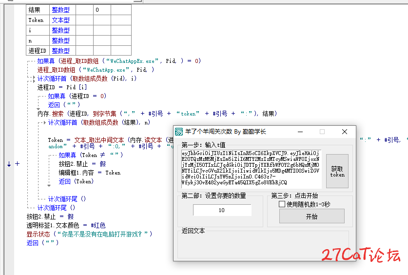
Task: Click code line 编辑框1.内容 = Token
Action: (x=90, y=173)
